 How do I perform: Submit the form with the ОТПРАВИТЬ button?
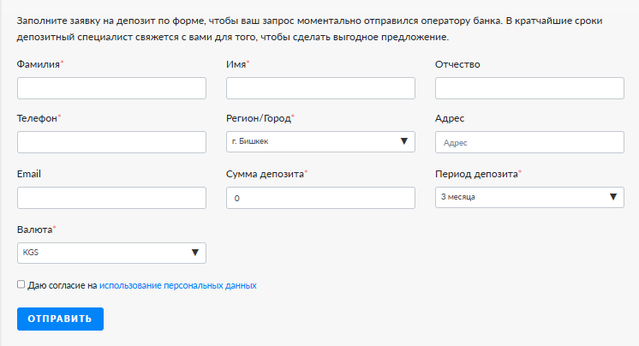(60, 319)
